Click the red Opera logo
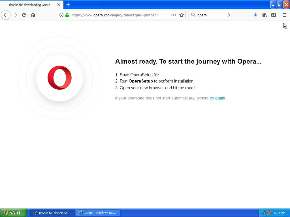This screenshot has width=290, height=217. click(59, 78)
